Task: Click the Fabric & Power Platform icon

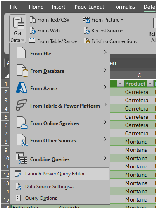Action: (21, 105)
